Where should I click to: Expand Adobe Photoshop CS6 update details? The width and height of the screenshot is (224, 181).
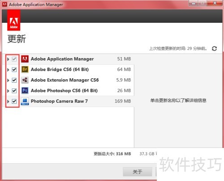click(8, 91)
